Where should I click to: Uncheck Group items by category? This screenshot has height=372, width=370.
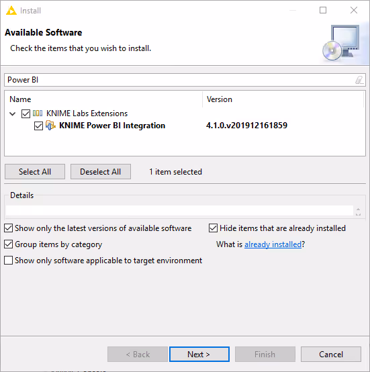pos(9,244)
